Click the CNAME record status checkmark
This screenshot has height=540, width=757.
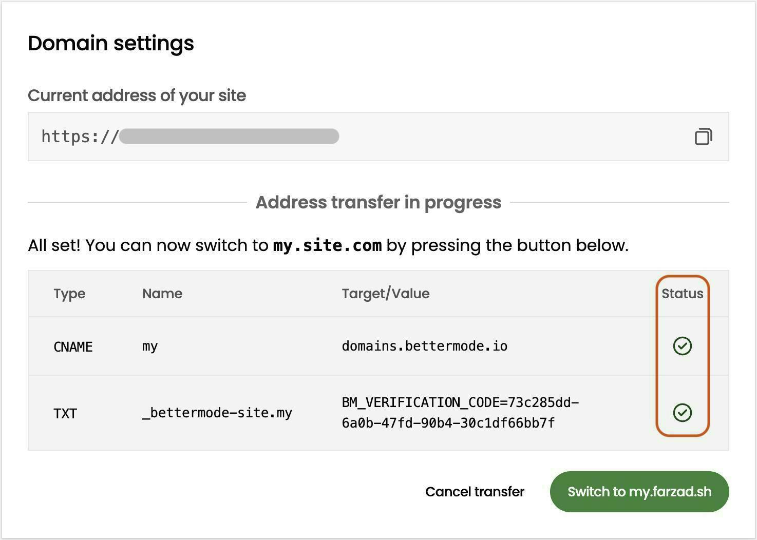click(x=682, y=346)
